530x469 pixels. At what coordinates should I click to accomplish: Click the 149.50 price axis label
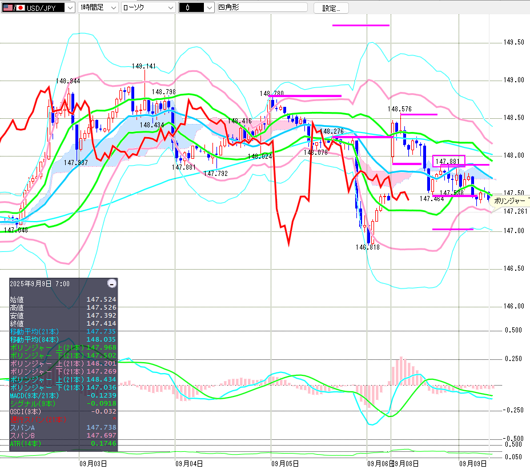tap(514, 42)
